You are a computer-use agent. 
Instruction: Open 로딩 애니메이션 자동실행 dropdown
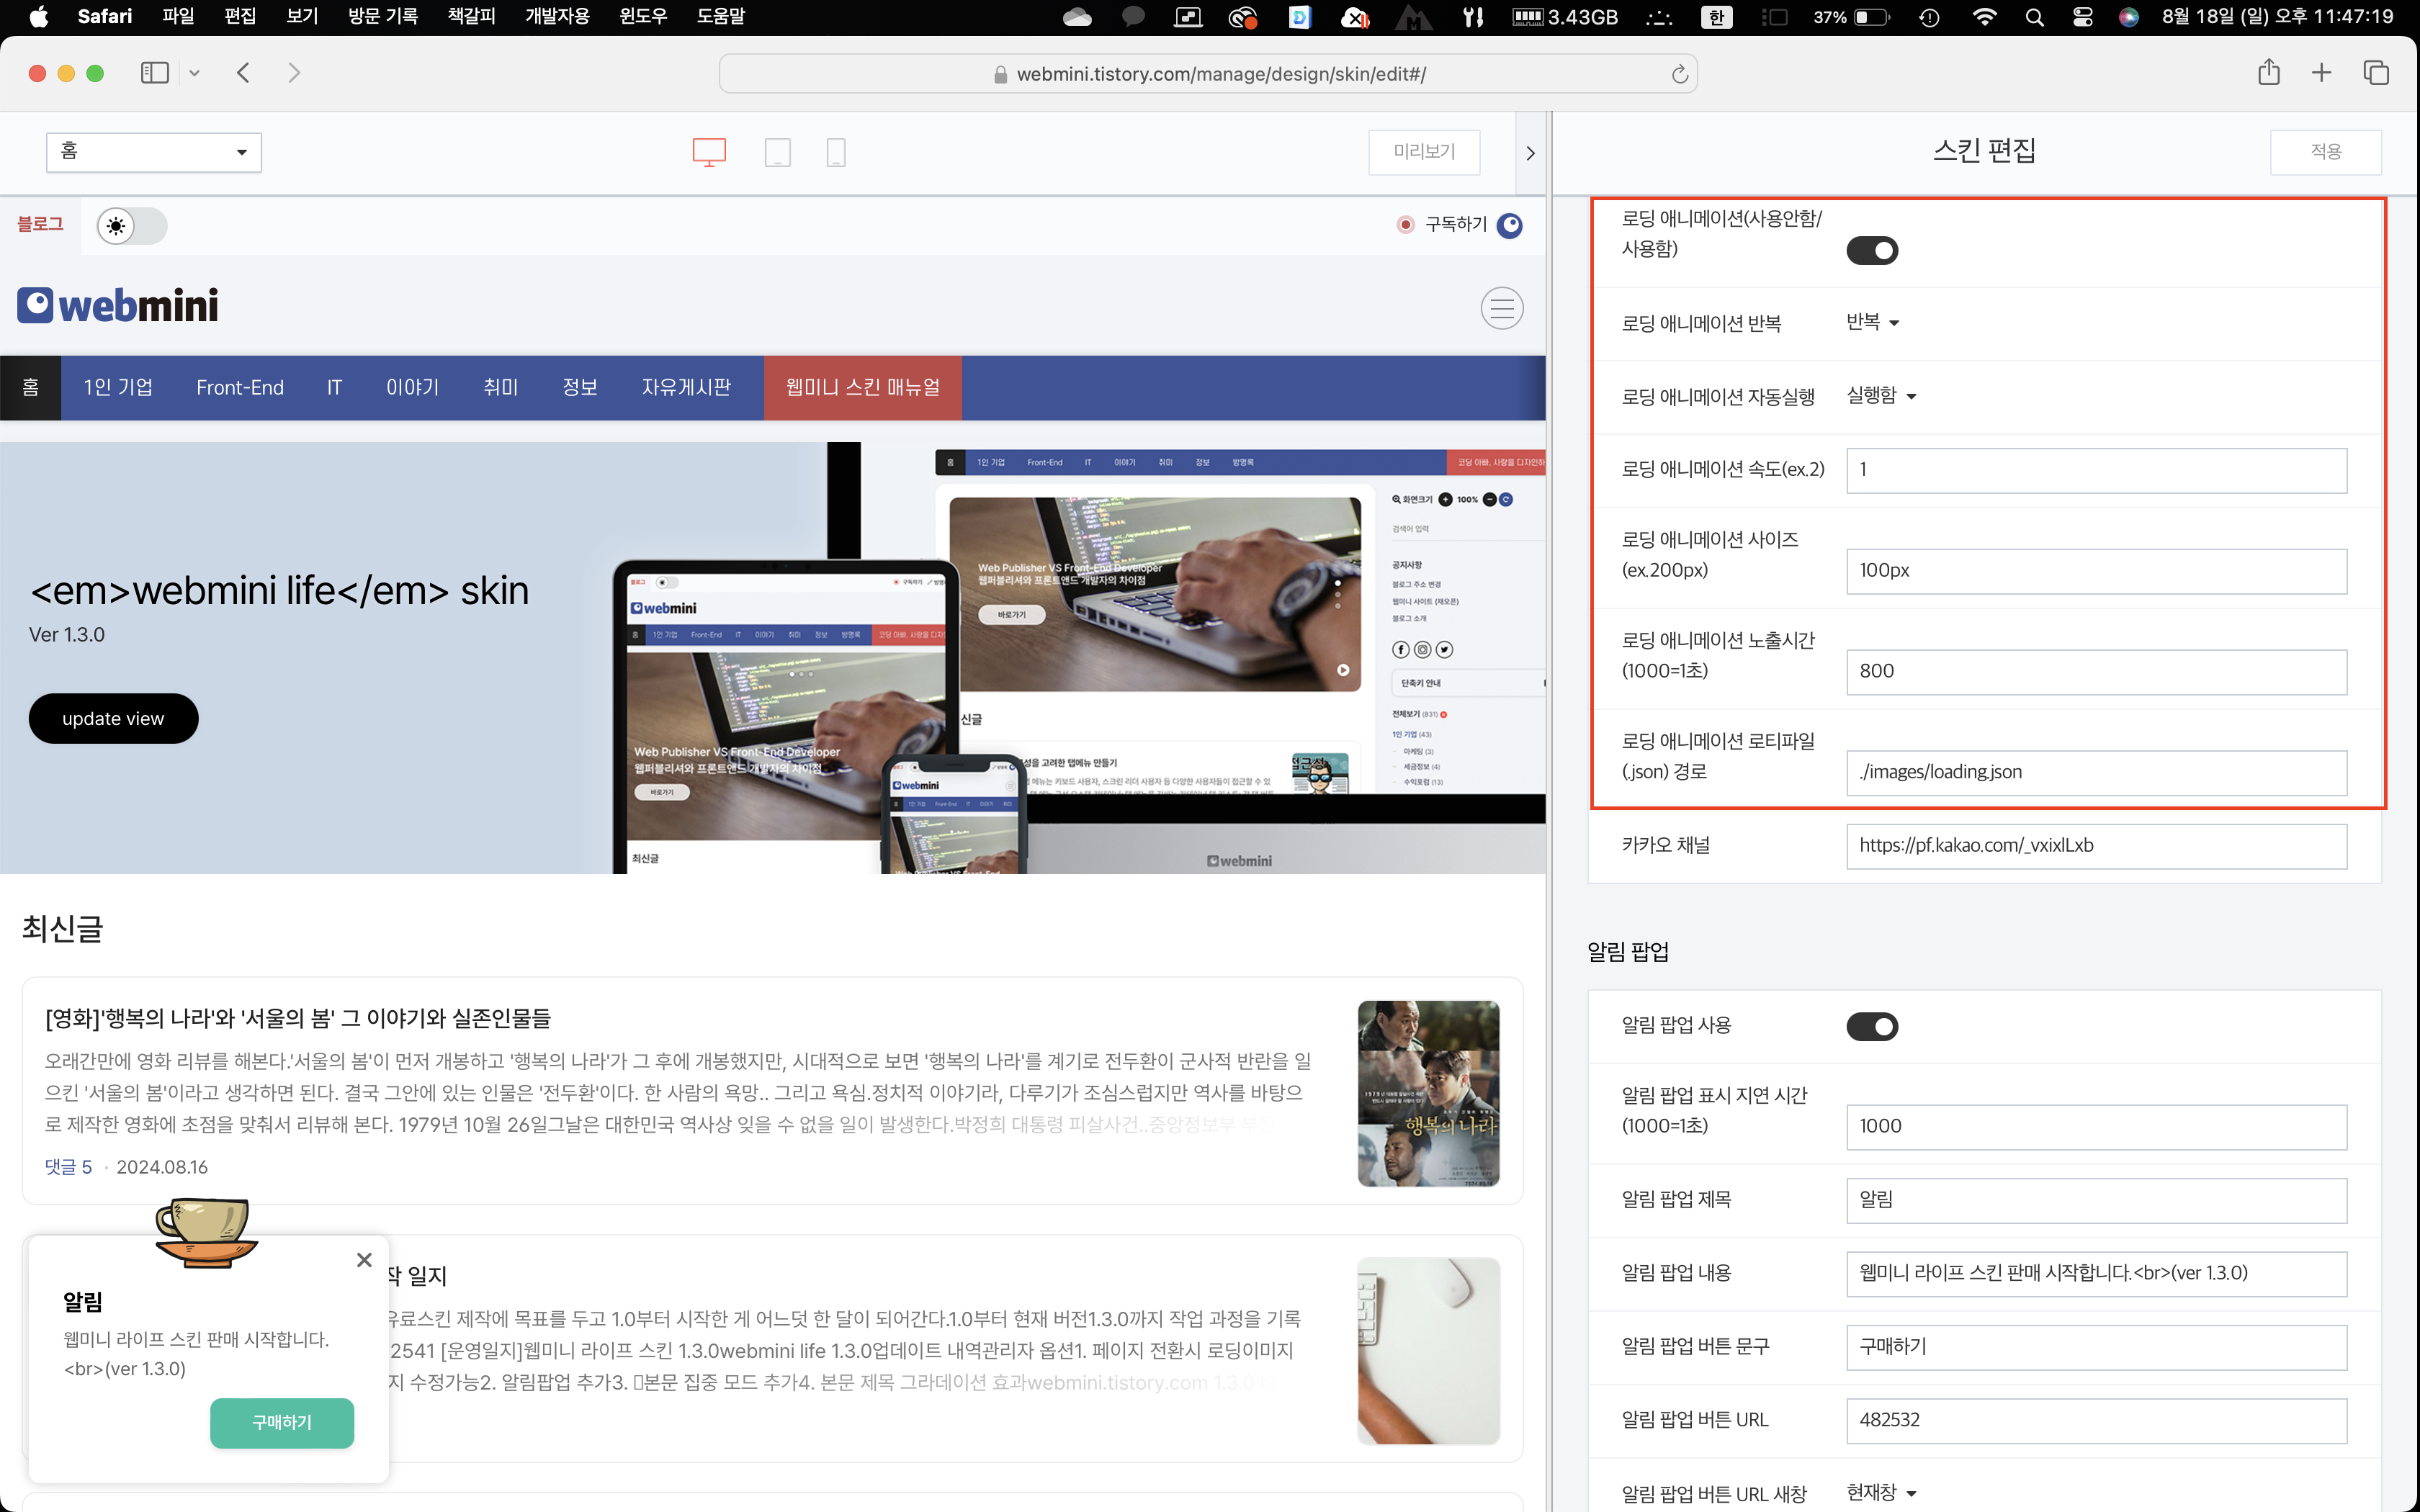tap(1881, 396)
